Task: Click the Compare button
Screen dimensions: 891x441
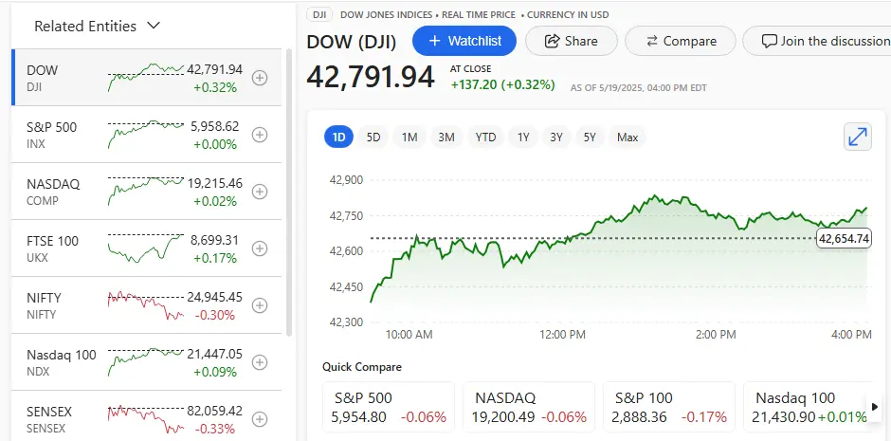Action: coord(681,41)
